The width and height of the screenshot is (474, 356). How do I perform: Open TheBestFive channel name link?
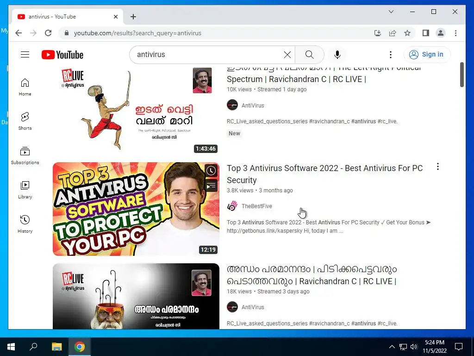pyautogui.click(x=256, y=206)
